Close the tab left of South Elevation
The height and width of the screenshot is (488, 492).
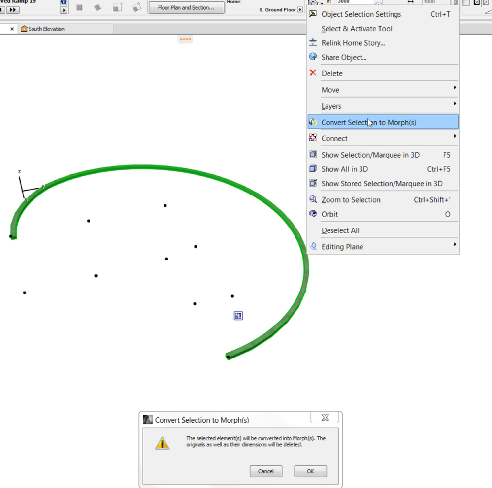pyautogui.click(x=12, y=29)
